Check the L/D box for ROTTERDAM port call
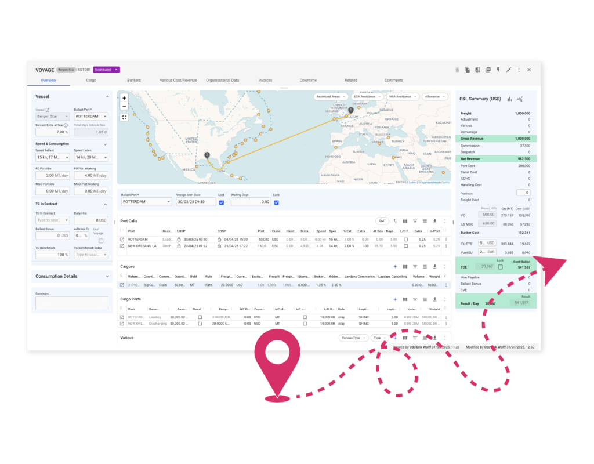594x464 pixels. (405, 240)
